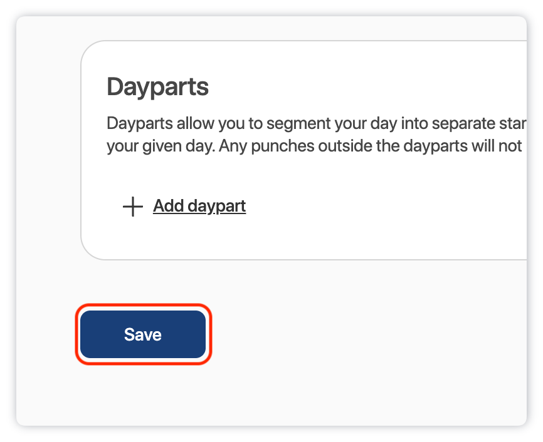
Task: Add a new daypart using the plus sign
Action: (x=133, y=207)
